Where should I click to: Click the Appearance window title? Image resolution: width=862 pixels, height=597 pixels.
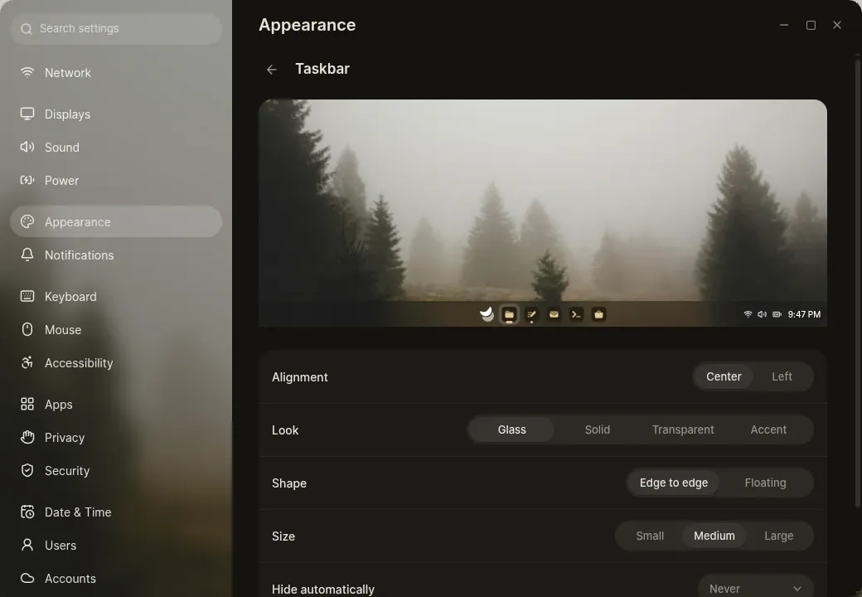[307, 25]
